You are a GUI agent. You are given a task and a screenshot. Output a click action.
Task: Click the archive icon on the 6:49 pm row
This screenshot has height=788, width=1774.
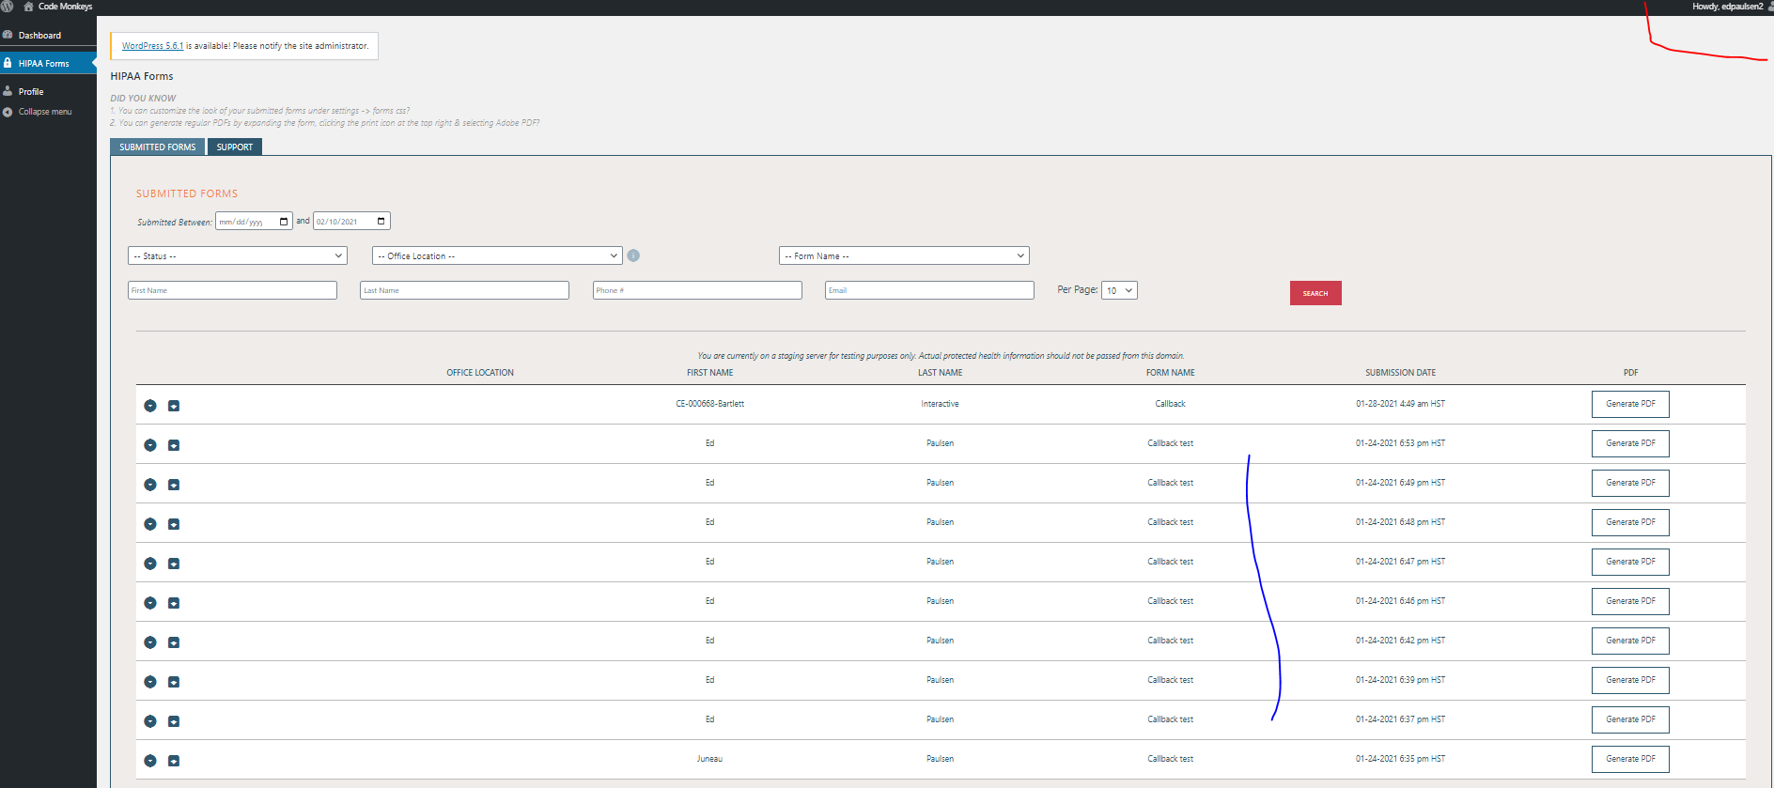pyautogui.click(x=174, y=485)
